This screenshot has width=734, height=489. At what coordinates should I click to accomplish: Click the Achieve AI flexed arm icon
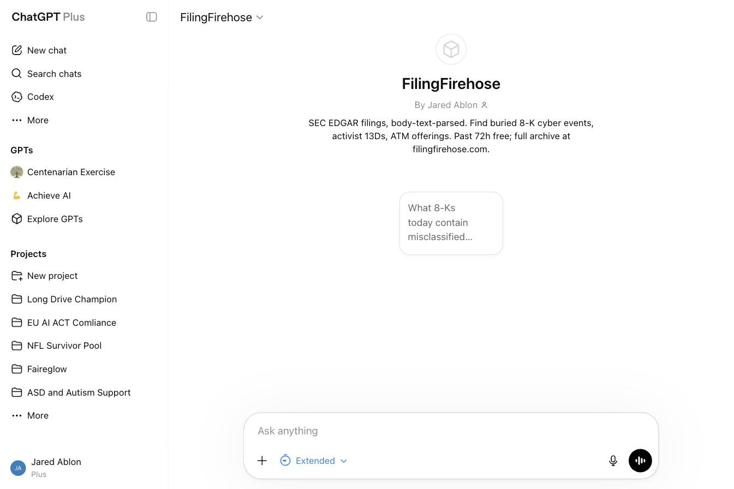click(17, 195)
